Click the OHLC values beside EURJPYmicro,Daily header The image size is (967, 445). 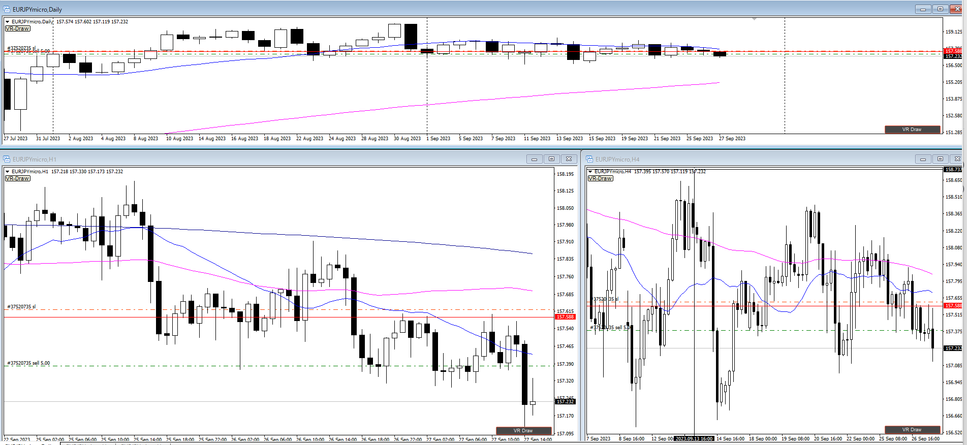tap(92, 22)
